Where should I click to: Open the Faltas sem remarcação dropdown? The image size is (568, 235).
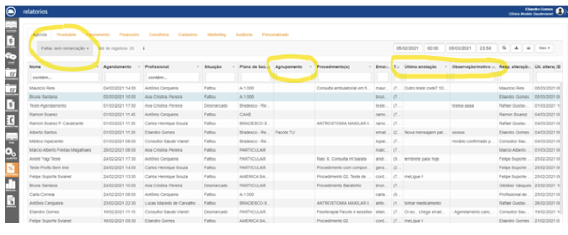click(x=65, y=48)
